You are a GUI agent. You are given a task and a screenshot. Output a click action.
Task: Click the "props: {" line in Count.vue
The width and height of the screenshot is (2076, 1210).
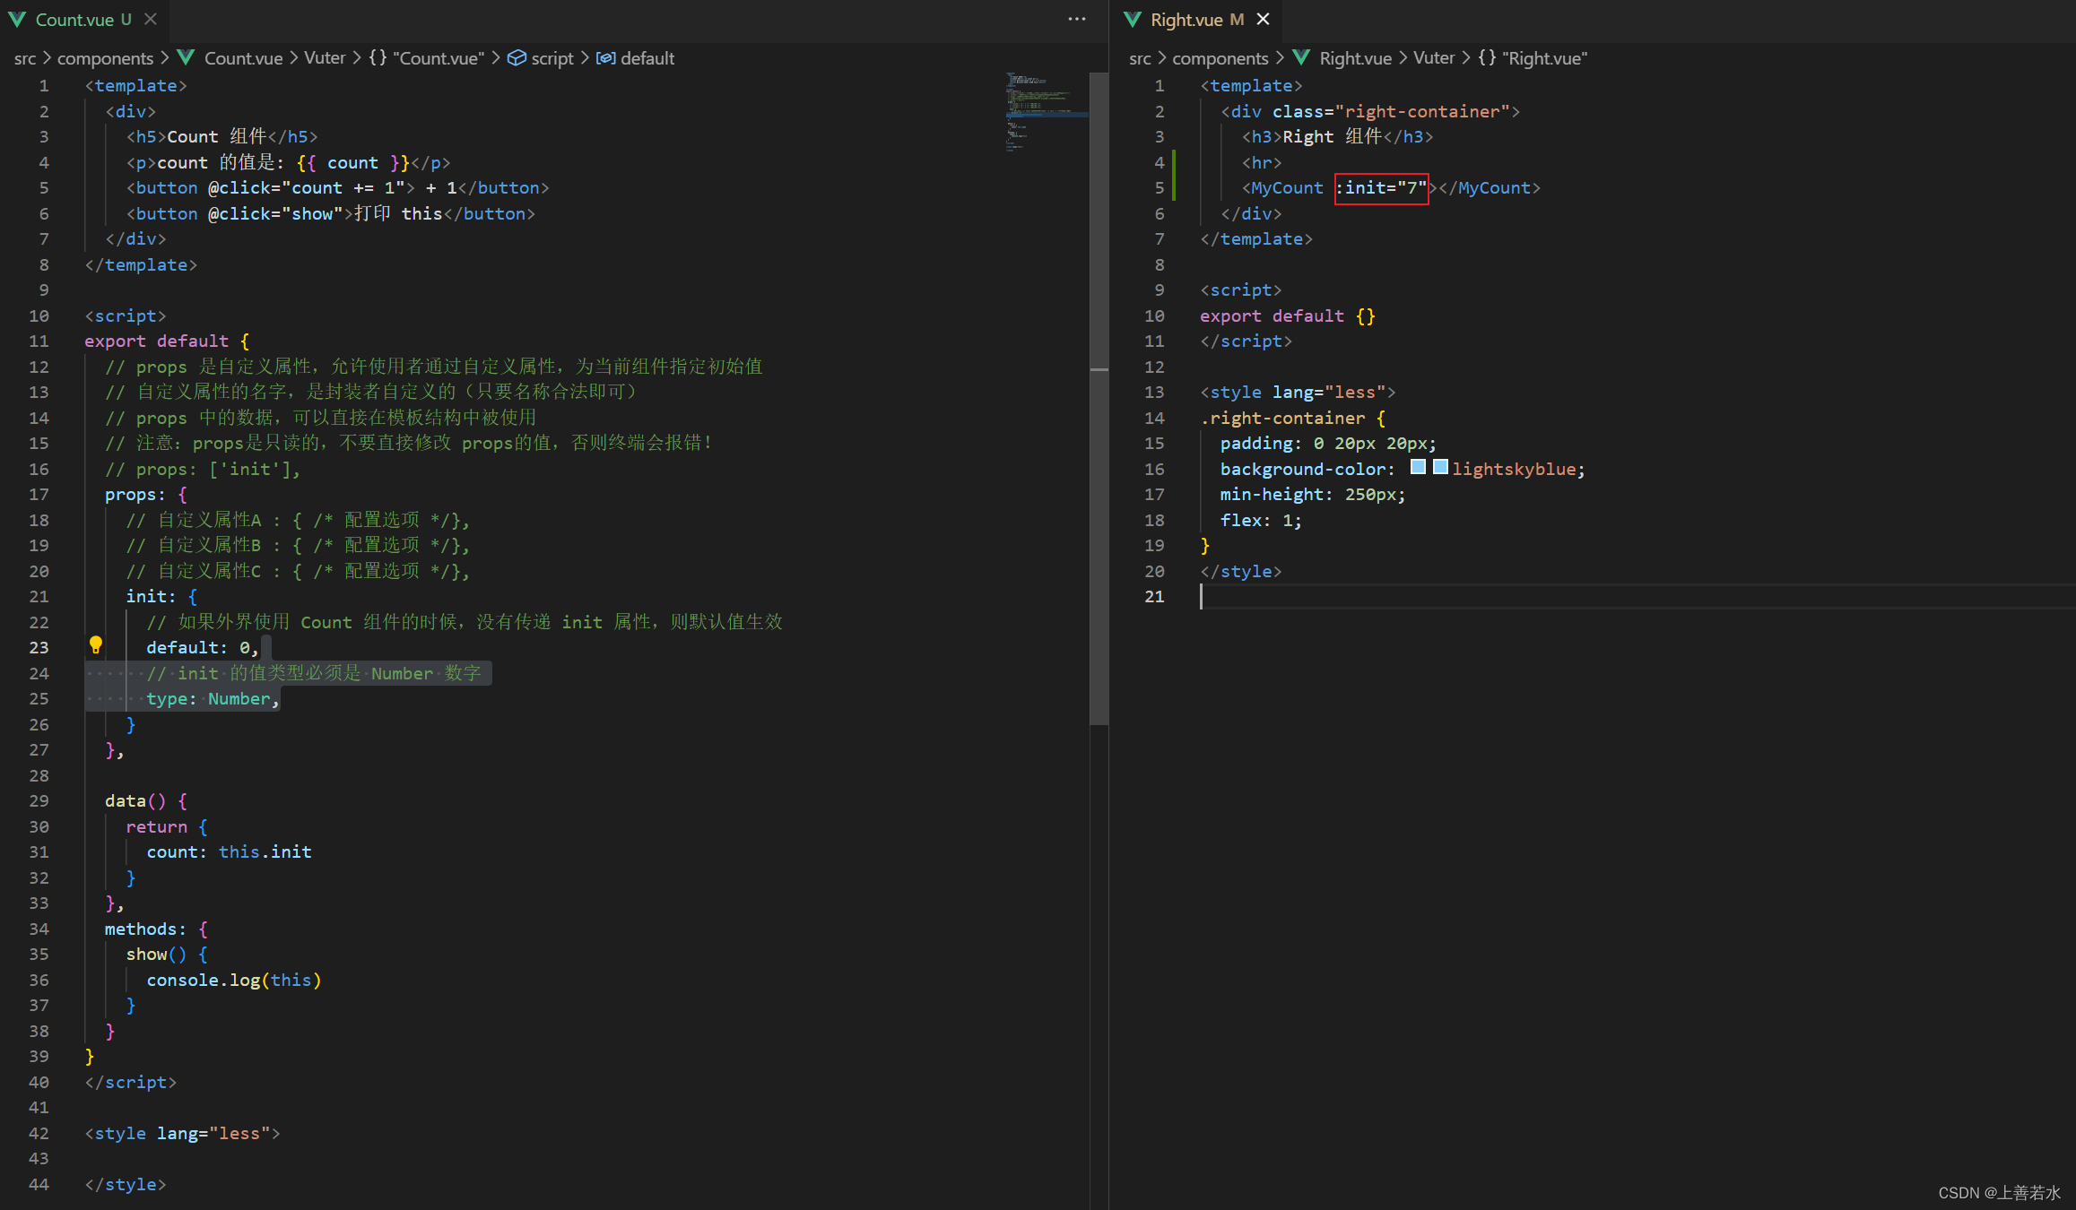coord(146,494)
